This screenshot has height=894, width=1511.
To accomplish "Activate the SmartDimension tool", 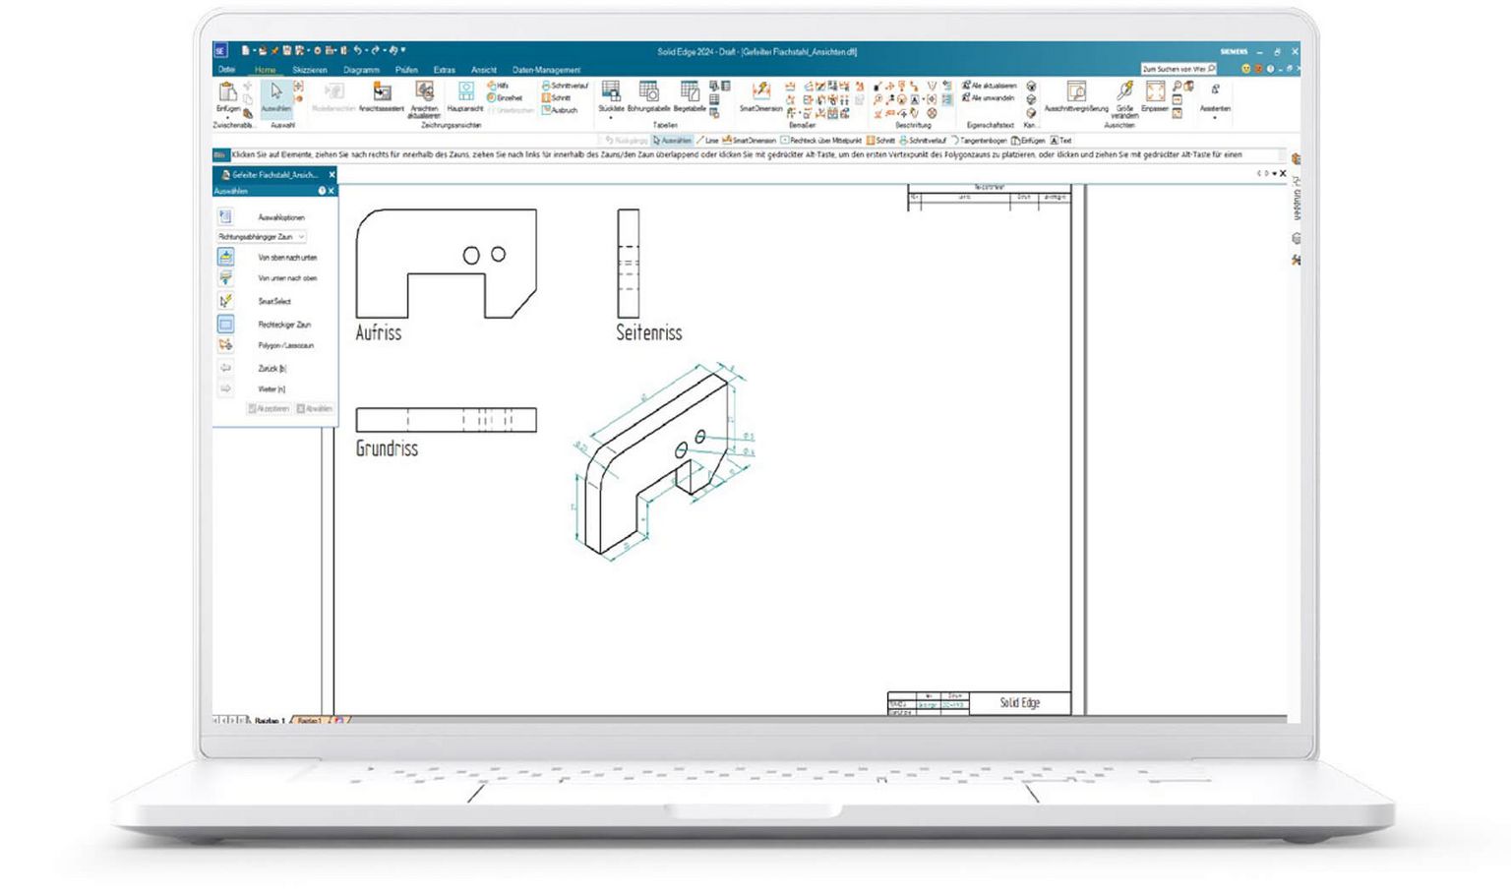I will [760, 95].
